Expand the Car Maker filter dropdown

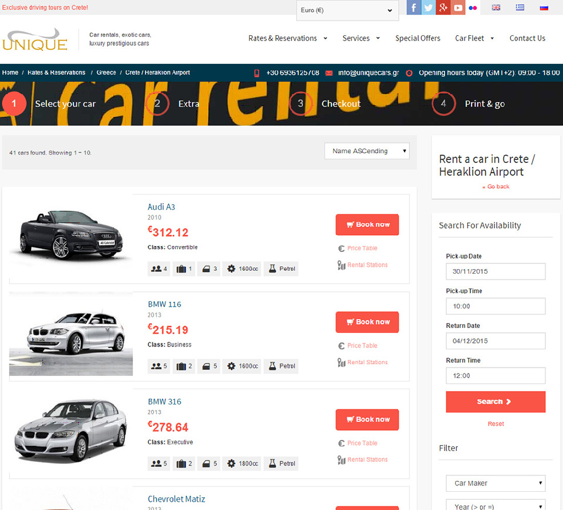point(496,484)
